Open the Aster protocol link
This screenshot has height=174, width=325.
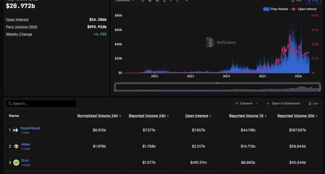26,144
